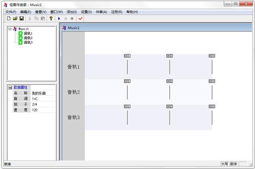Select measure marker 003 on 音轨3

[212, 106]
